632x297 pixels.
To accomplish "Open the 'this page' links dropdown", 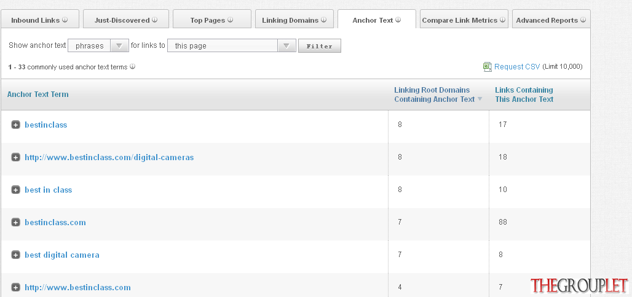I will point(232,45).
